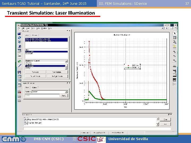This screenshot has height=143, width=191.
Task: Click the export plot icon
Action: pyautogui.click(x=19, y=46)
